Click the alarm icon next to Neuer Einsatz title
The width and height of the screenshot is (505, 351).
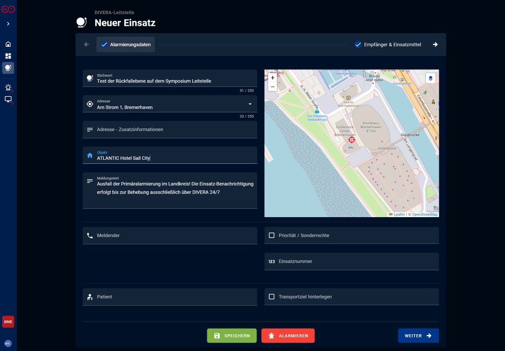pos(81,22)
